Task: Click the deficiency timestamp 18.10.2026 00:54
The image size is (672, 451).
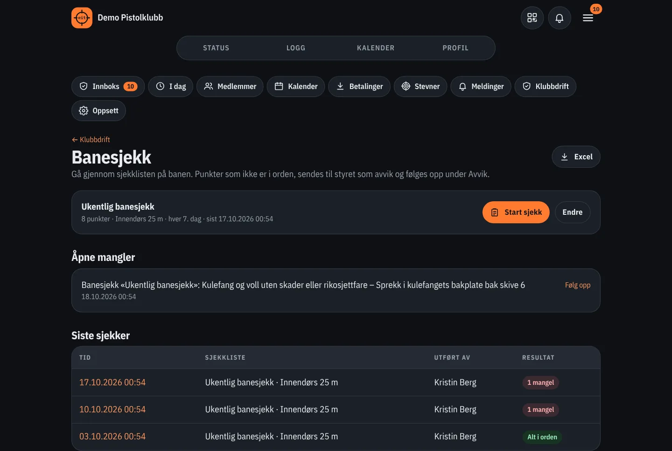Action: click(109, 297)
